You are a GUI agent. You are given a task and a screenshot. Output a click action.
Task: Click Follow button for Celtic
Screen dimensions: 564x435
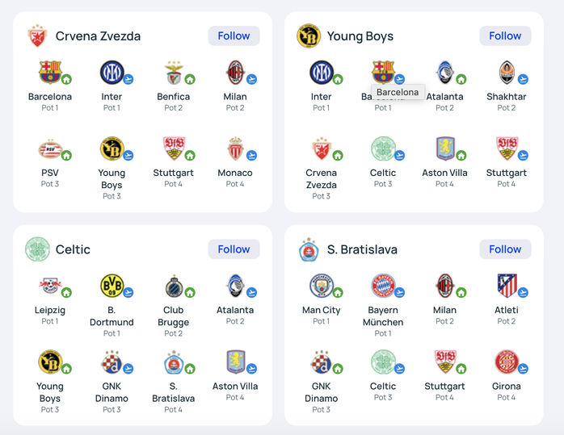(x=234, y=249)
